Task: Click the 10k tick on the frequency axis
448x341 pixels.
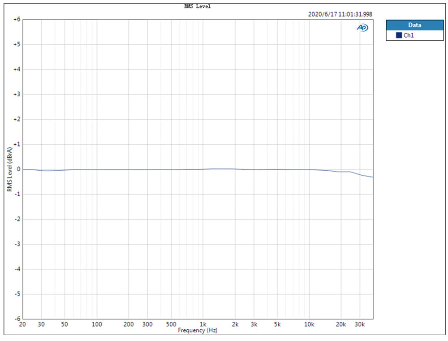Action: point(309,324)
